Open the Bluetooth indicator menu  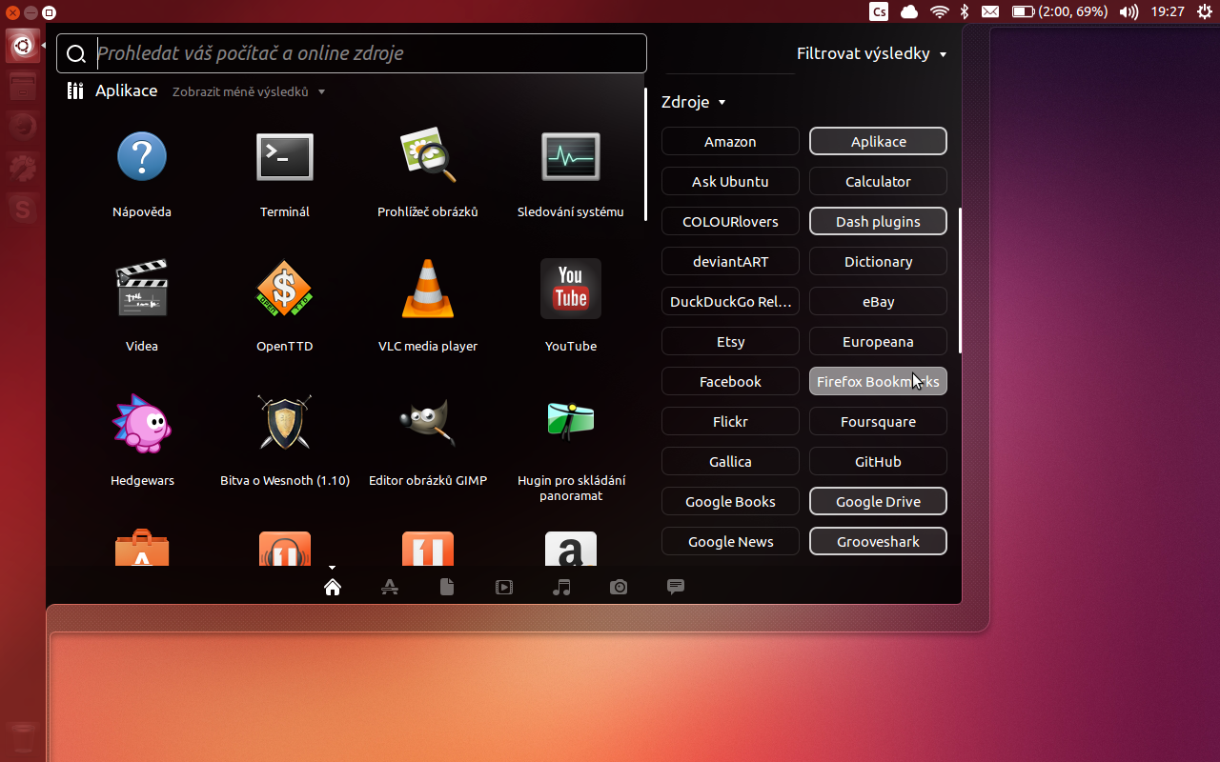[x=965, y=11]
